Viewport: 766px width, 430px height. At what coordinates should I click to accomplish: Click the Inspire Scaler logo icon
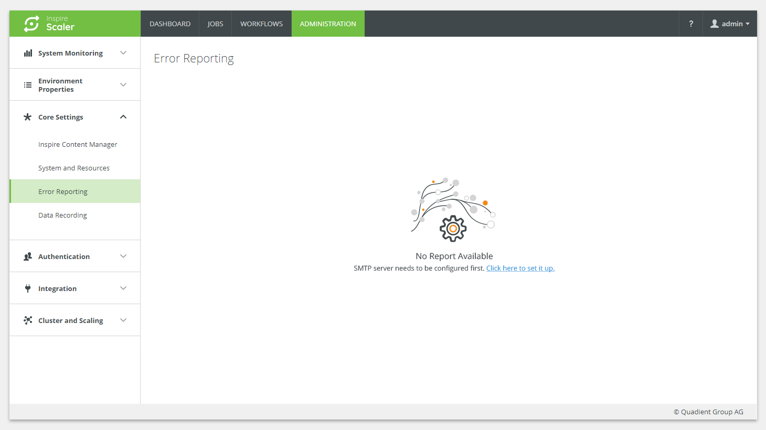pyautogui.click(x=31, y=24)
